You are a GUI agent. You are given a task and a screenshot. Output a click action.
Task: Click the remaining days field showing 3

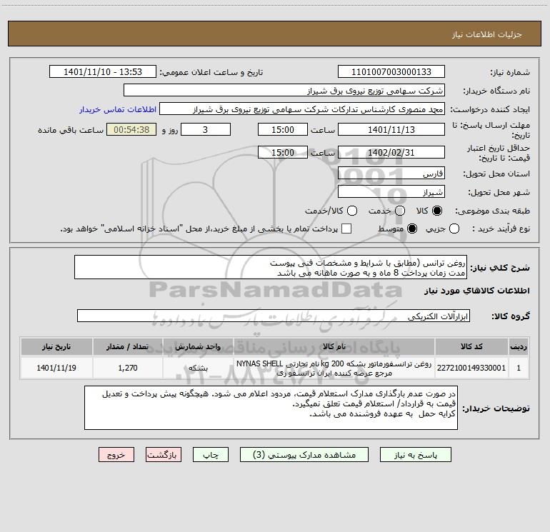click(206, 129)
